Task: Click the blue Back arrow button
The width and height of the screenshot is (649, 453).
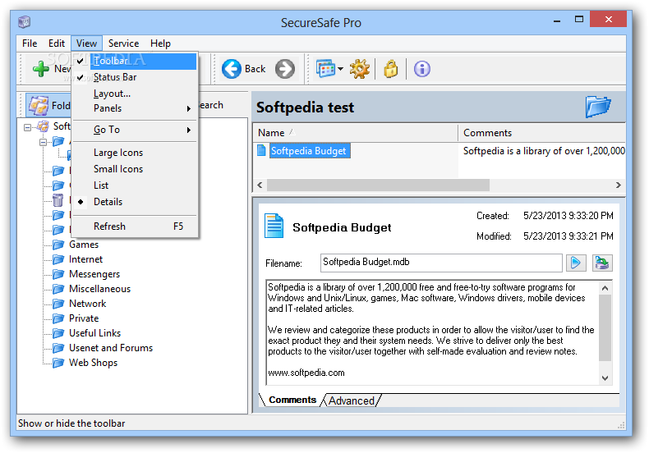Action: pyautogui.click(x=232, y=69)
